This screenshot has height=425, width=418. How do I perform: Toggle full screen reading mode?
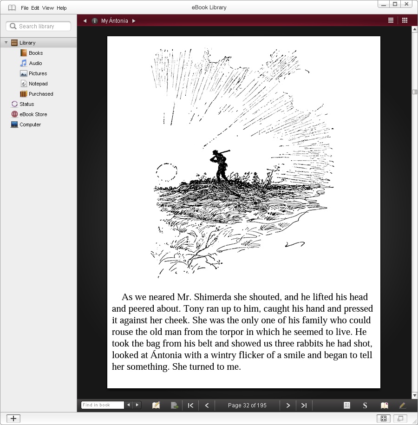tap(384, 418)
